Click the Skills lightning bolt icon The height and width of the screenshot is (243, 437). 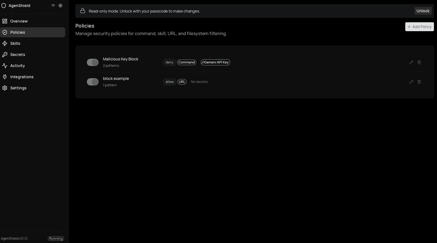[x=5, y=43]
